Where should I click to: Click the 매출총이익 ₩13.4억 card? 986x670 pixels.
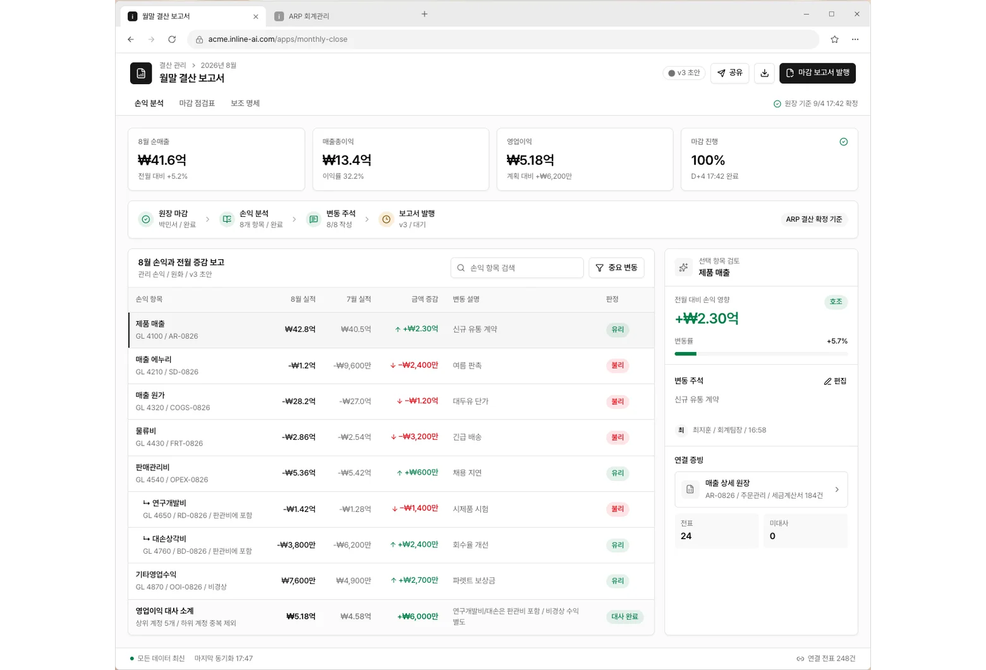tap(401, 159)
